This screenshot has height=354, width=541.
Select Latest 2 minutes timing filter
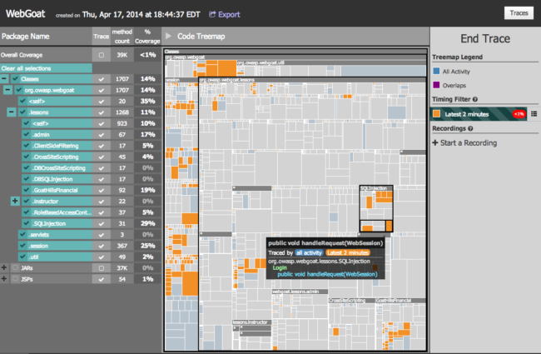[x=479, y=114]
